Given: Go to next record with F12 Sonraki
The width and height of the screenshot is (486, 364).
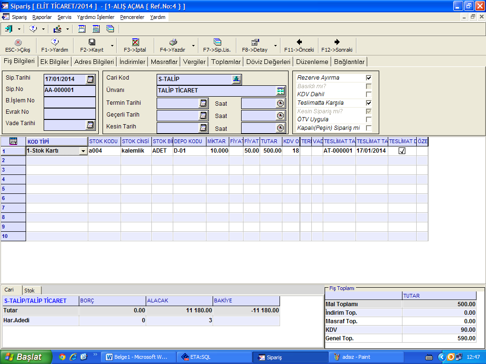Looking at the screenshot, I should coord(337,45).
